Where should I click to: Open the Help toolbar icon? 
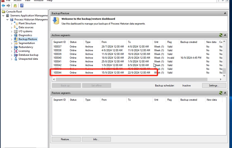pos(22,5)
